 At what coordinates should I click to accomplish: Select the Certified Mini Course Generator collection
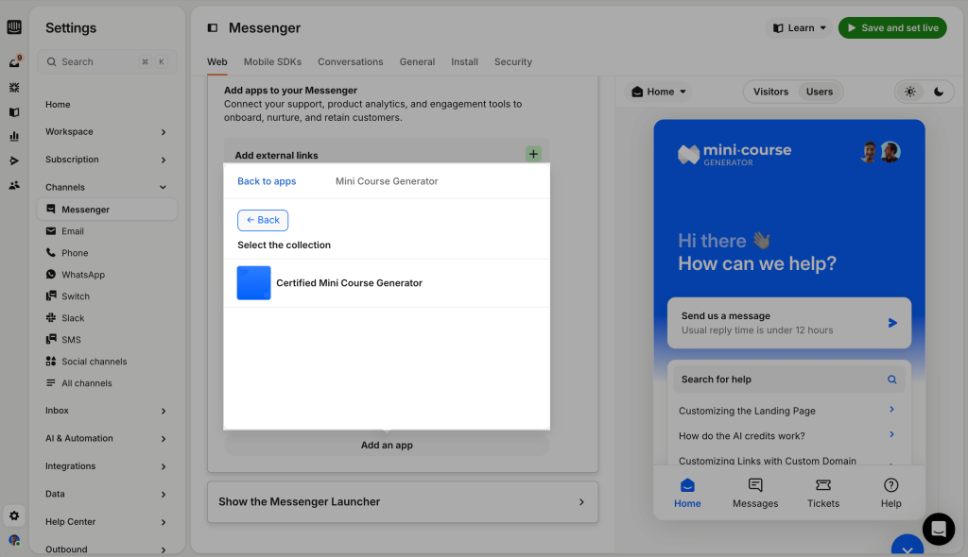387,283
